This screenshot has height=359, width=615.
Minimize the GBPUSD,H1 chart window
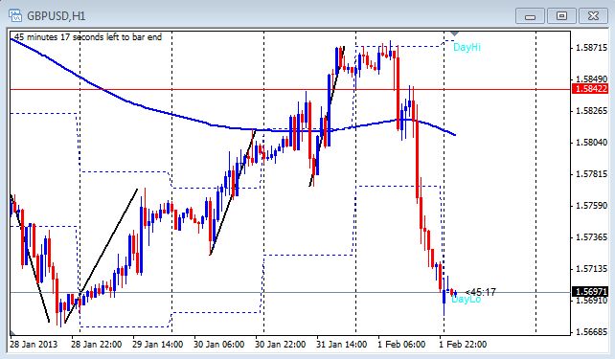click(530, 16)
